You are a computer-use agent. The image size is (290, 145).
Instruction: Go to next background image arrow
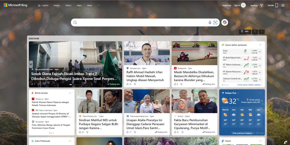261,32
